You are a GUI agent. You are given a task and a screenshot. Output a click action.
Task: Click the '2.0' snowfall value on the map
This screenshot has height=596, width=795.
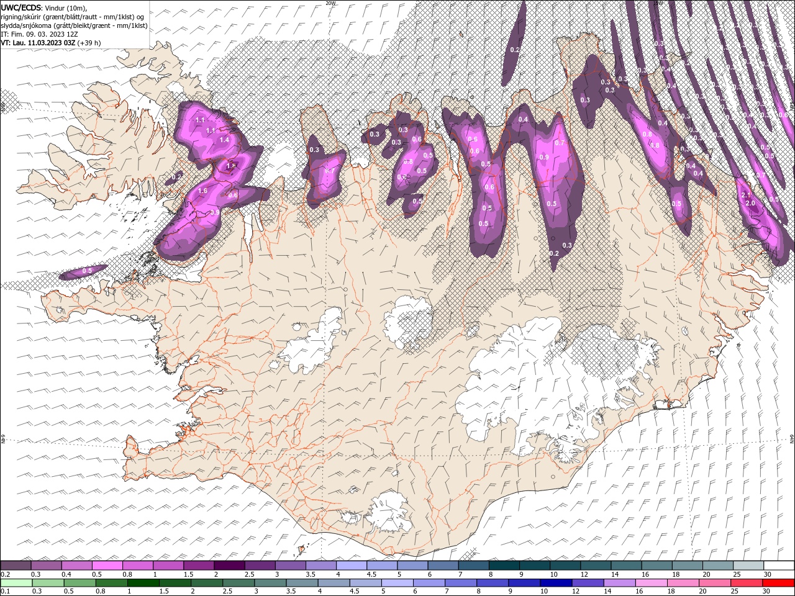coord(750,204)
